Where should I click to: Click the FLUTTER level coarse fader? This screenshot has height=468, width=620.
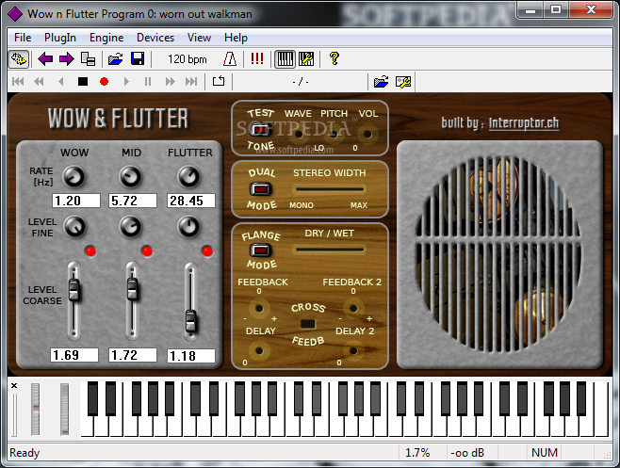coord(191,321)
